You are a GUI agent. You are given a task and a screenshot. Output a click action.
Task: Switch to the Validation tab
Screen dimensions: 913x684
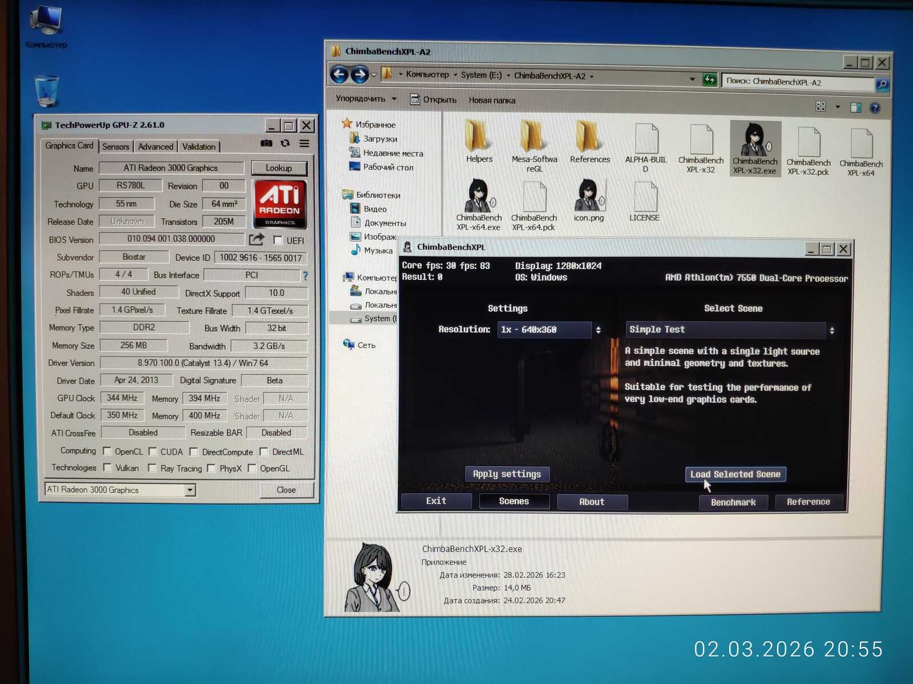tap(199, 146)
